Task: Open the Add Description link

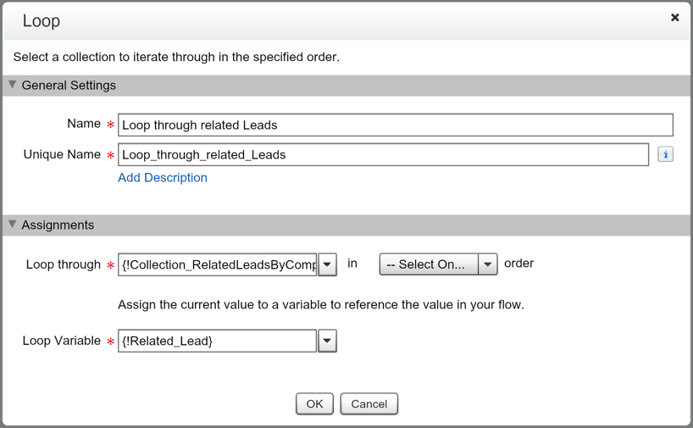Action: [163, 178]
